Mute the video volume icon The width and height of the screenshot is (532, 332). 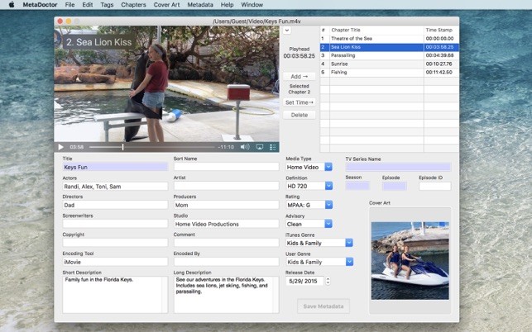tap(245, 147)
